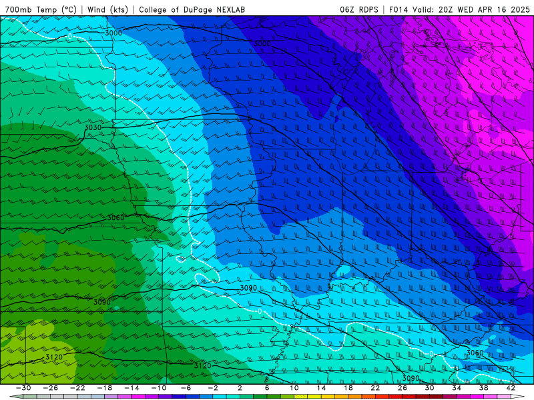Click the 3030 height contour label
Viewport: 534px width, 400px height.
pos(93,127)
